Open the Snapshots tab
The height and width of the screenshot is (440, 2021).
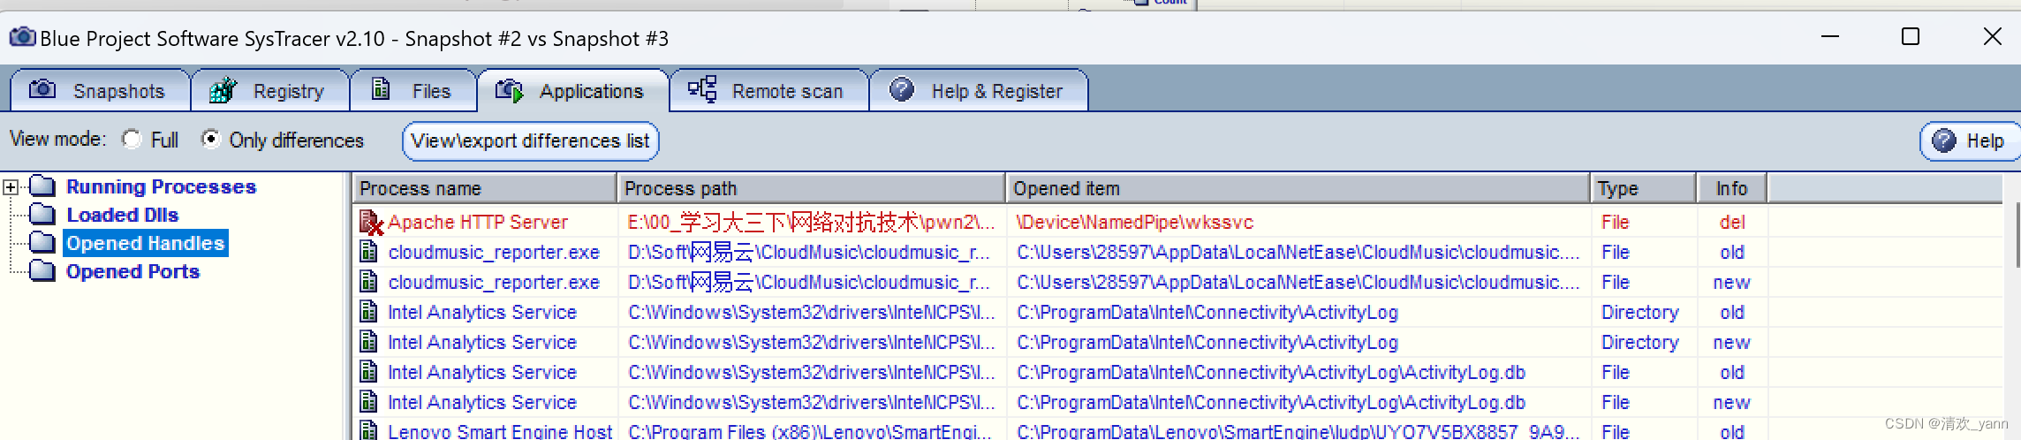click(x=100, y=90)
